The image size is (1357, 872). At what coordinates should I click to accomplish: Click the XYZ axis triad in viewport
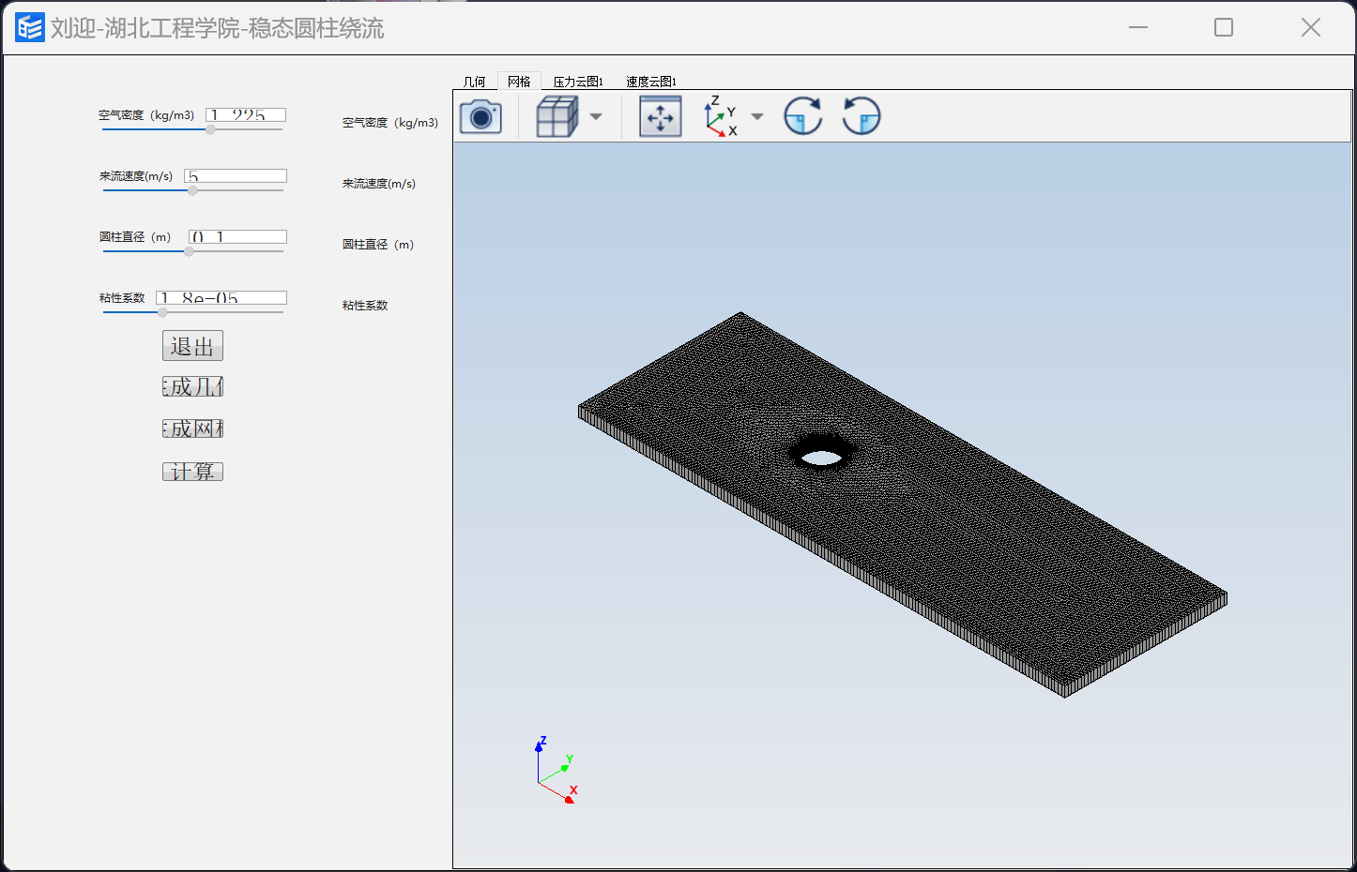(x=556, y=771)
